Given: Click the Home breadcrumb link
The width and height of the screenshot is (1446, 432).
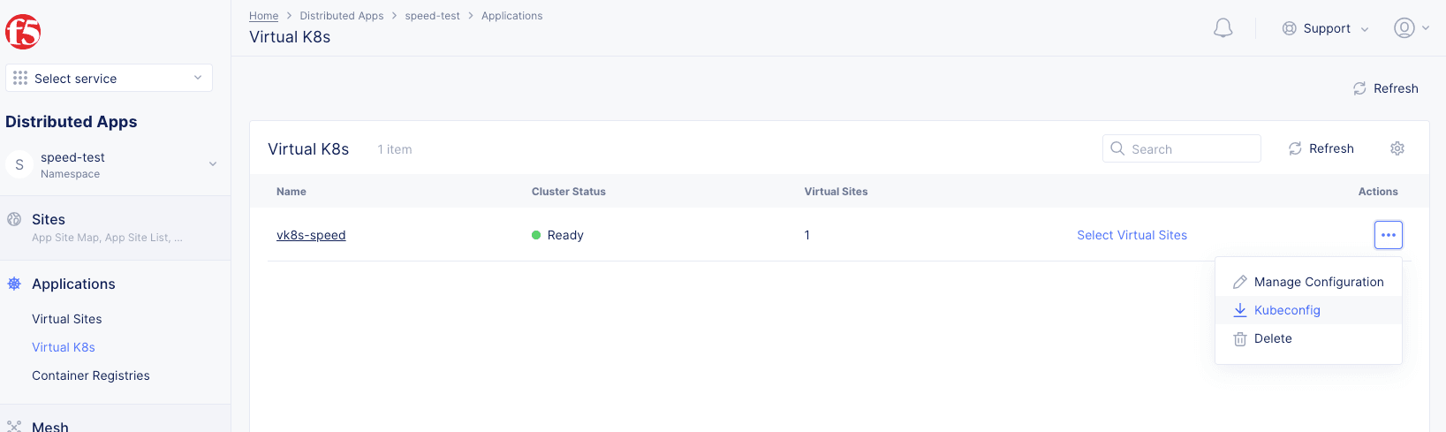Looking at the screenshot, I should 263,16.
